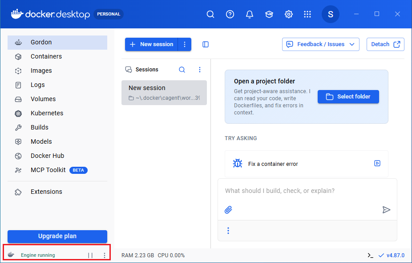Open Settings gear icon

[x=288, y=14]
